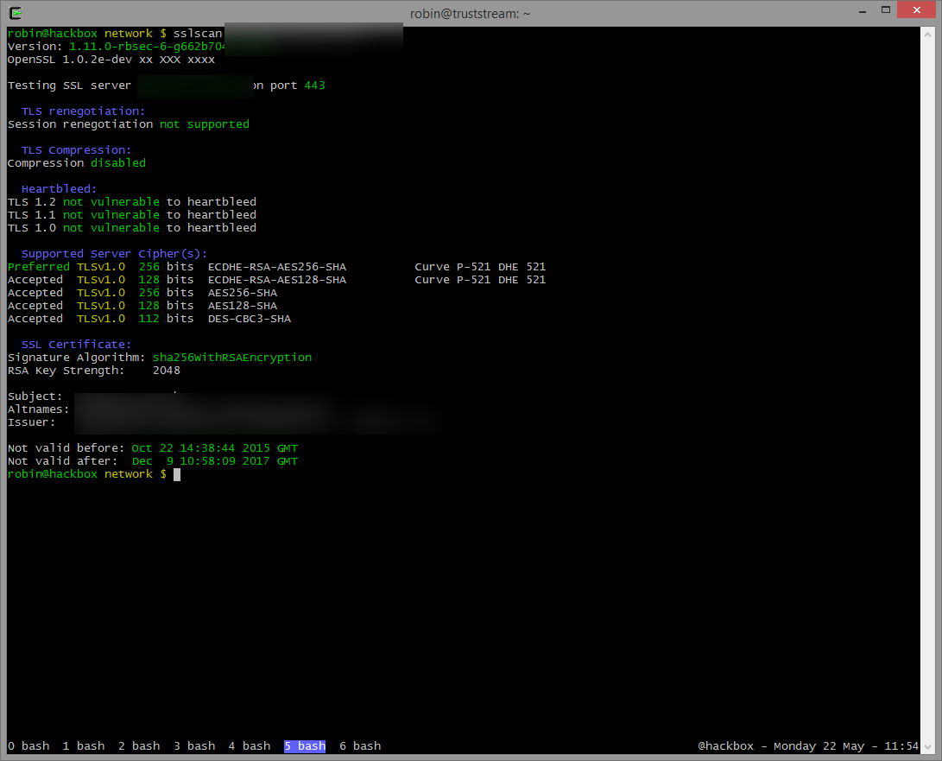Click the sha256WithRSAEncryption signature algorithm text
Screen dimensions: 942x761
tap(231, 358)
